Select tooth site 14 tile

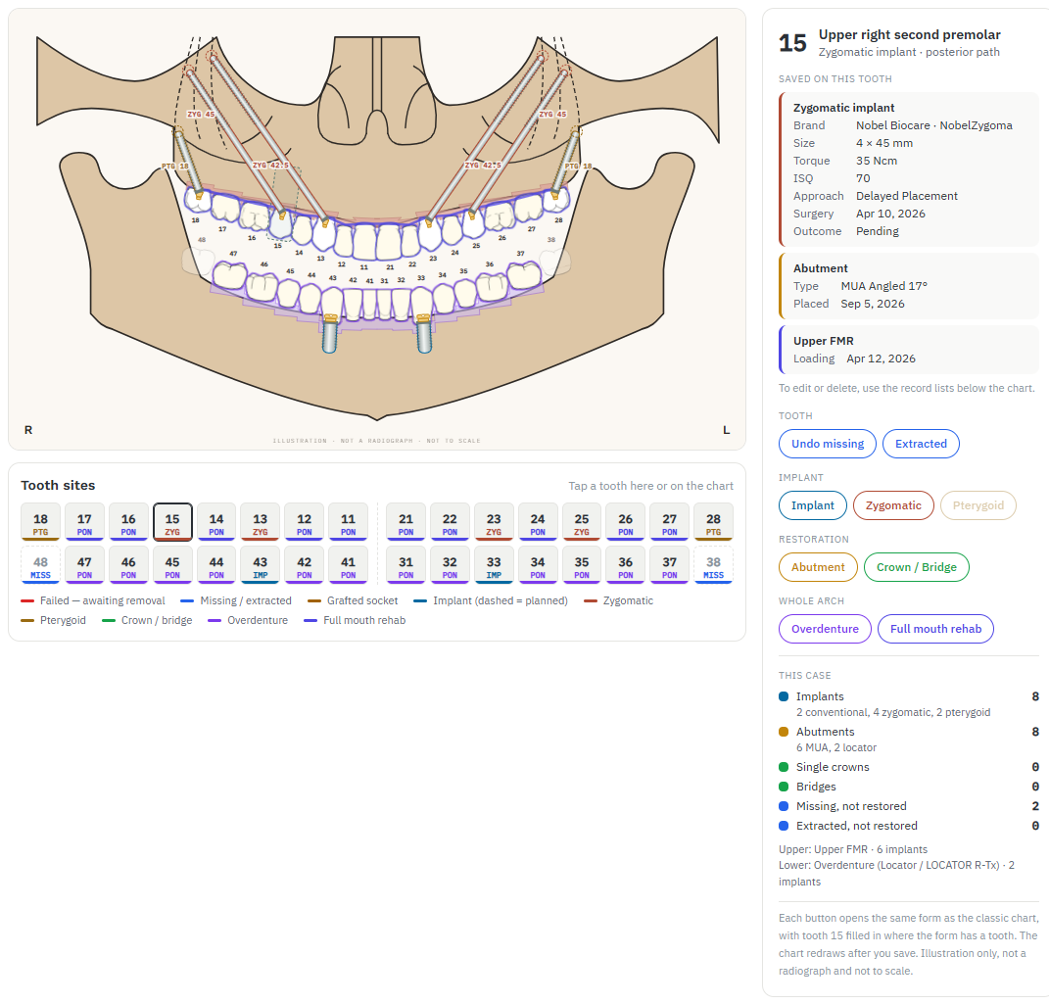point(216,522)
